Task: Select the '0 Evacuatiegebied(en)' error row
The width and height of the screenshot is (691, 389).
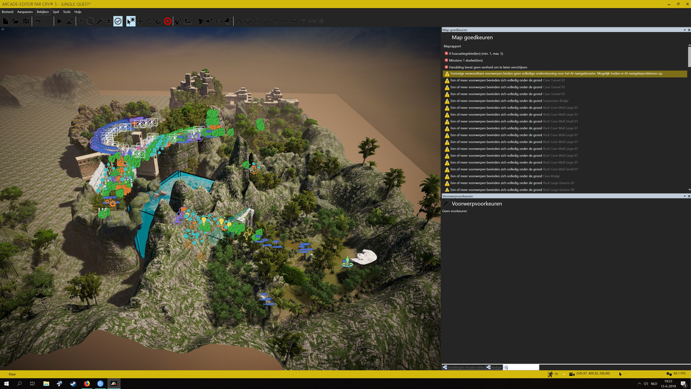Action: tap(565, 53)
